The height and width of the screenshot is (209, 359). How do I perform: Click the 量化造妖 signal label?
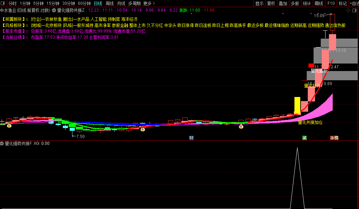[x=319, y=71]
